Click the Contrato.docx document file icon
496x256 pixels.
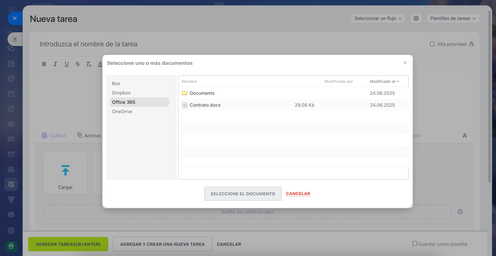click(x=184, y=105)
